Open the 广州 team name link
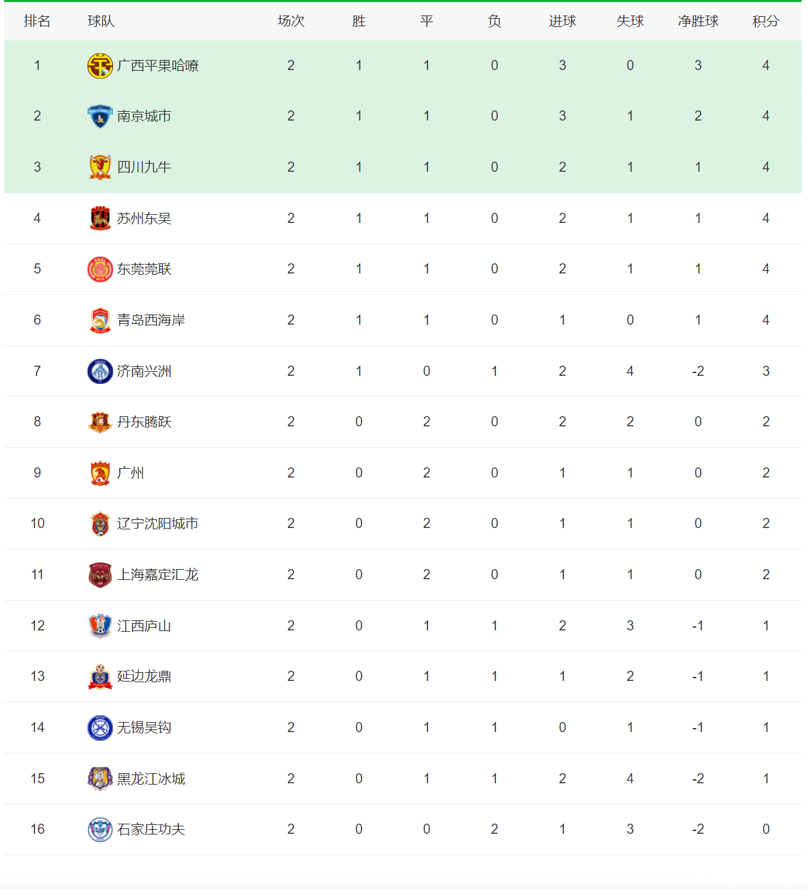807x889 pixels. (x=131, y=473)
